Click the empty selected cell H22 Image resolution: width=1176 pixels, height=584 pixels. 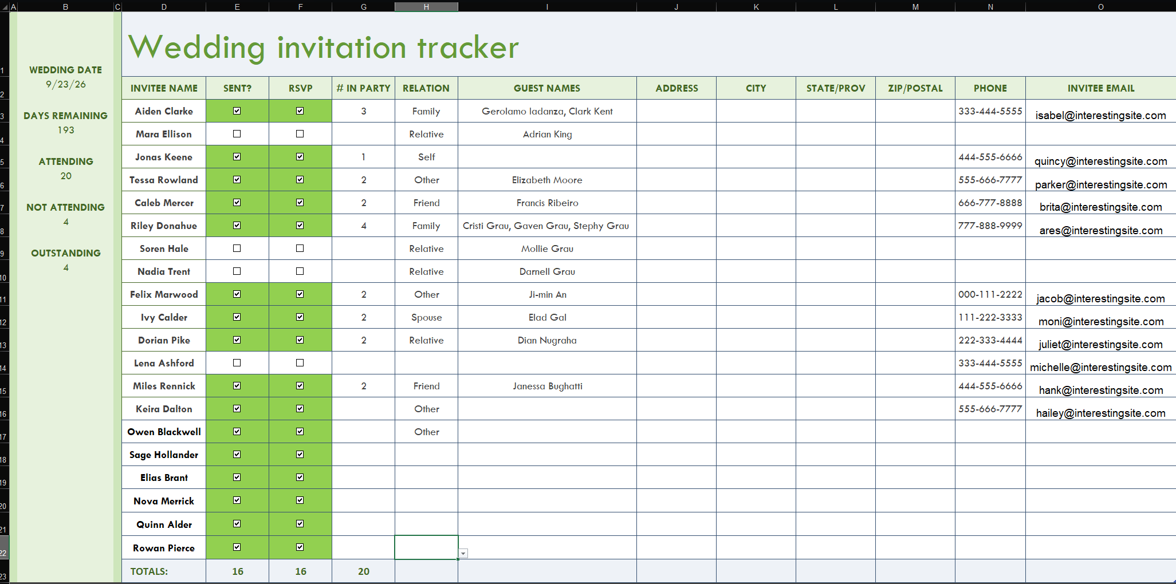click(426, 547)
